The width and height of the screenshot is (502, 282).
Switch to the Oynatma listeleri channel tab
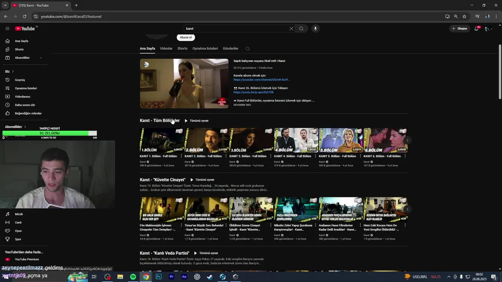click(205, 49)
